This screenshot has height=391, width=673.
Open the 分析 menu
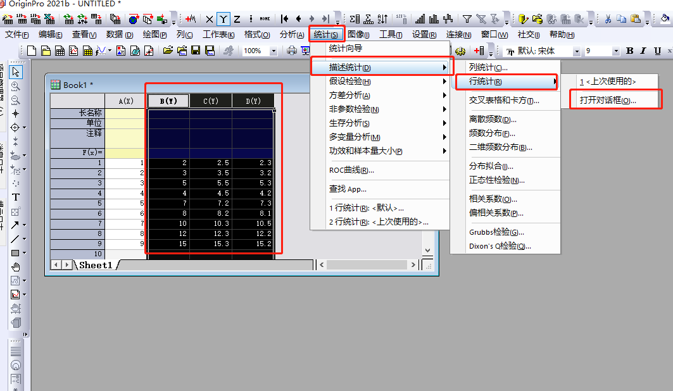tap(291, 34)
